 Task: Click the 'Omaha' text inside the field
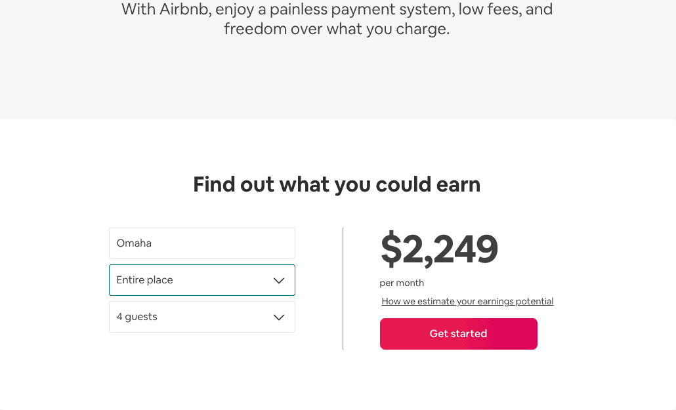pyautogui.click(x=134, y=243)
